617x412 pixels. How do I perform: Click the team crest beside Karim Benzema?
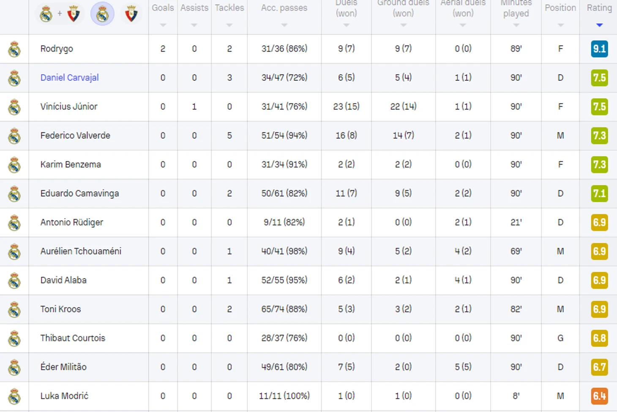[14, 165]
